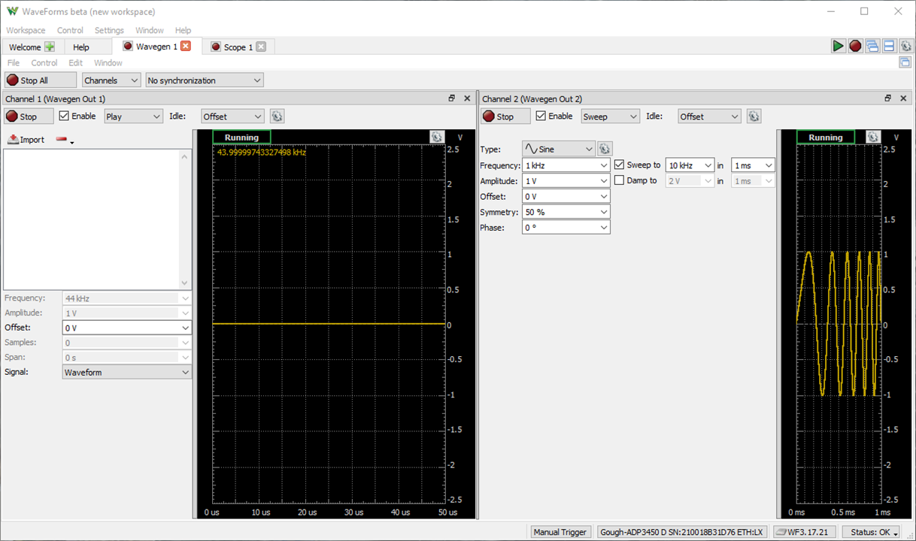Click Channel 1 Running status label
The image size is (916, 541).
(241, 138)
